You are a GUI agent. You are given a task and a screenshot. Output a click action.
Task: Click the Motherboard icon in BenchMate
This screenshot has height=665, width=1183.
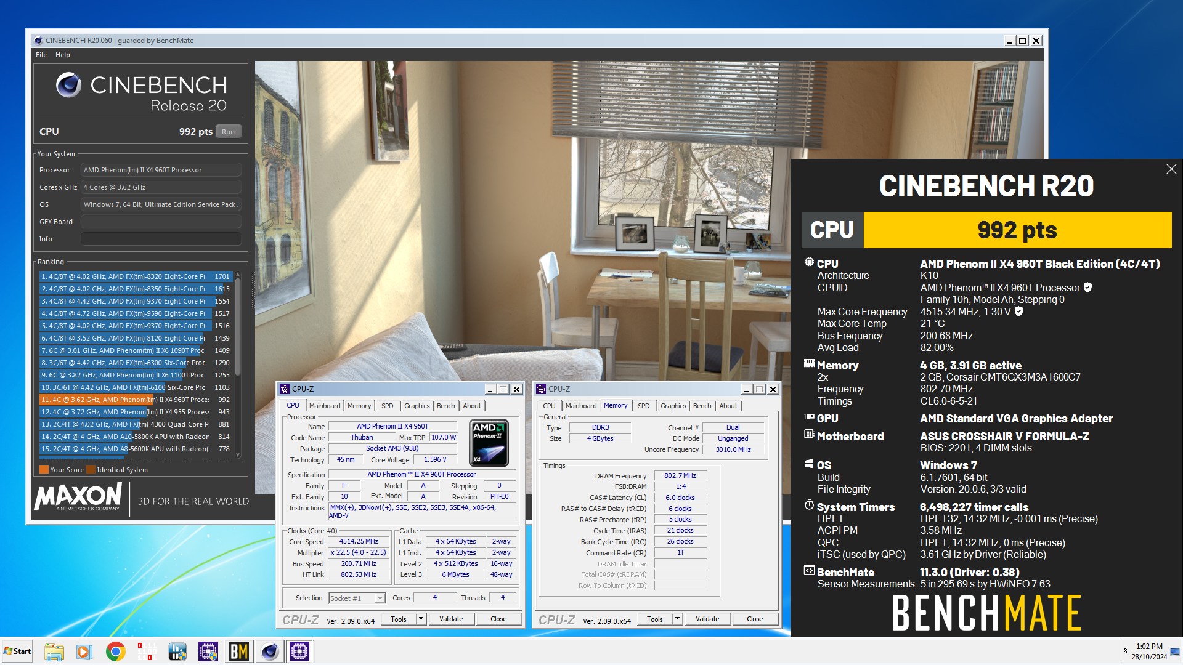809,435
